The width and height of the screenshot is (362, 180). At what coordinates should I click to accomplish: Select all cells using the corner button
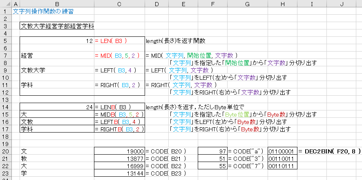[x=4, y=3]
